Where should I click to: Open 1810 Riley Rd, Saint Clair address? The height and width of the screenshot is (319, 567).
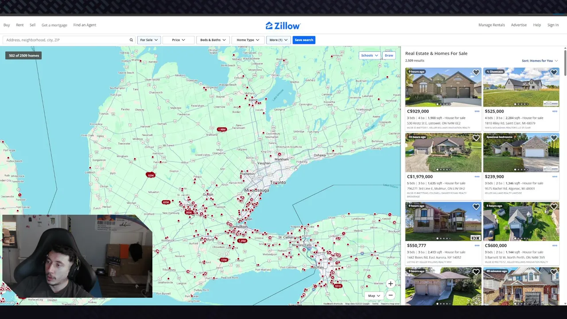pos(510,123)
